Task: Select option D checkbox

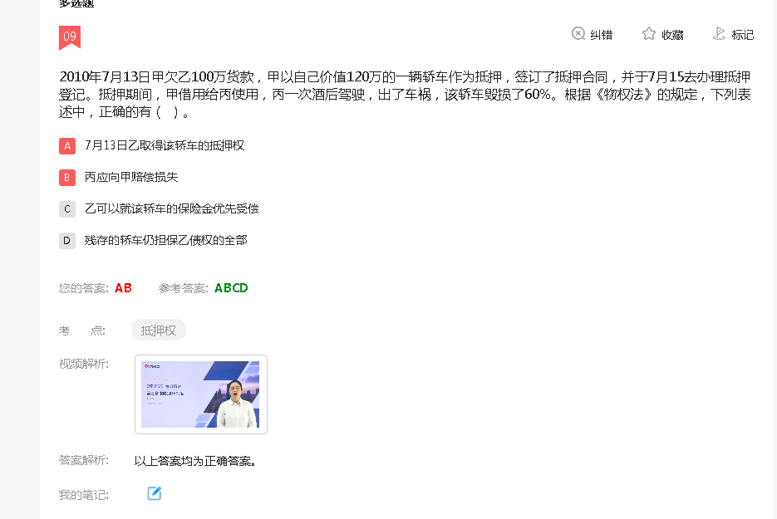Action: [67, 241]
